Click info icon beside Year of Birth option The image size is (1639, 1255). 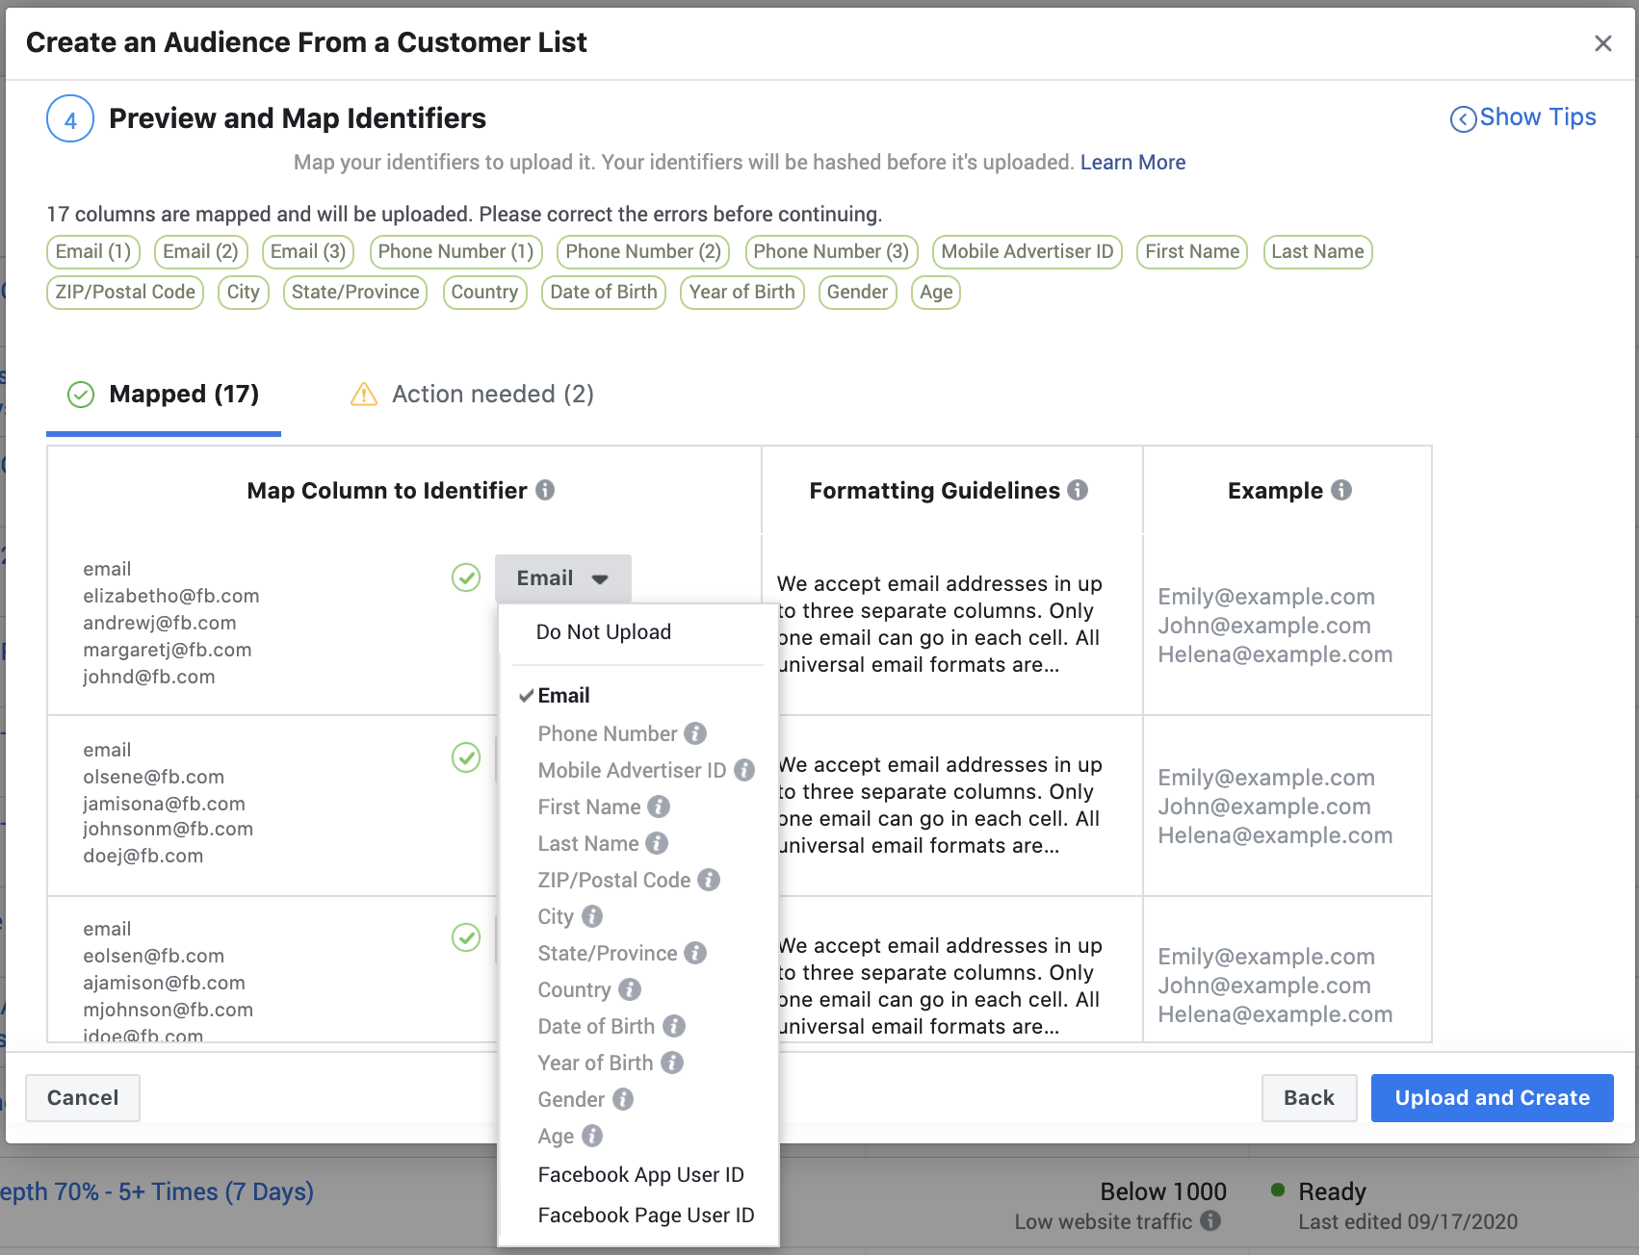click(x=672, y=1063)
